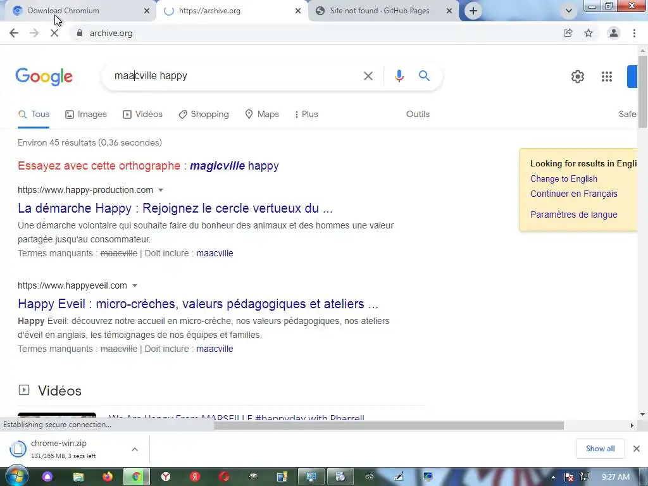View site lock info for archive.org

pos(79,33)
